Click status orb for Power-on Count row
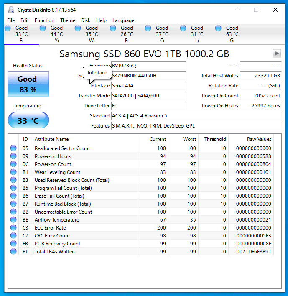This screenshot has height=296, width=288. click(13, 164)
